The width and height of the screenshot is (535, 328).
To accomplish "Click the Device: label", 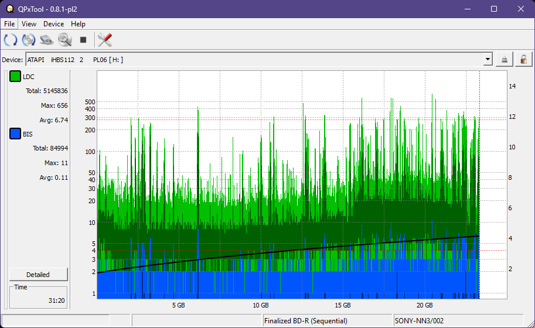I will coord(12,60).
